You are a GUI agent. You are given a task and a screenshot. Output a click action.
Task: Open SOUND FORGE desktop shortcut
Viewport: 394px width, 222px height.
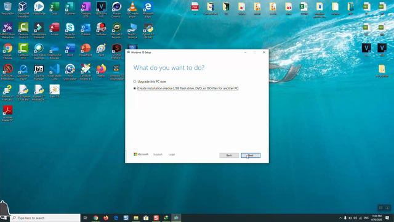click(116, 51)
